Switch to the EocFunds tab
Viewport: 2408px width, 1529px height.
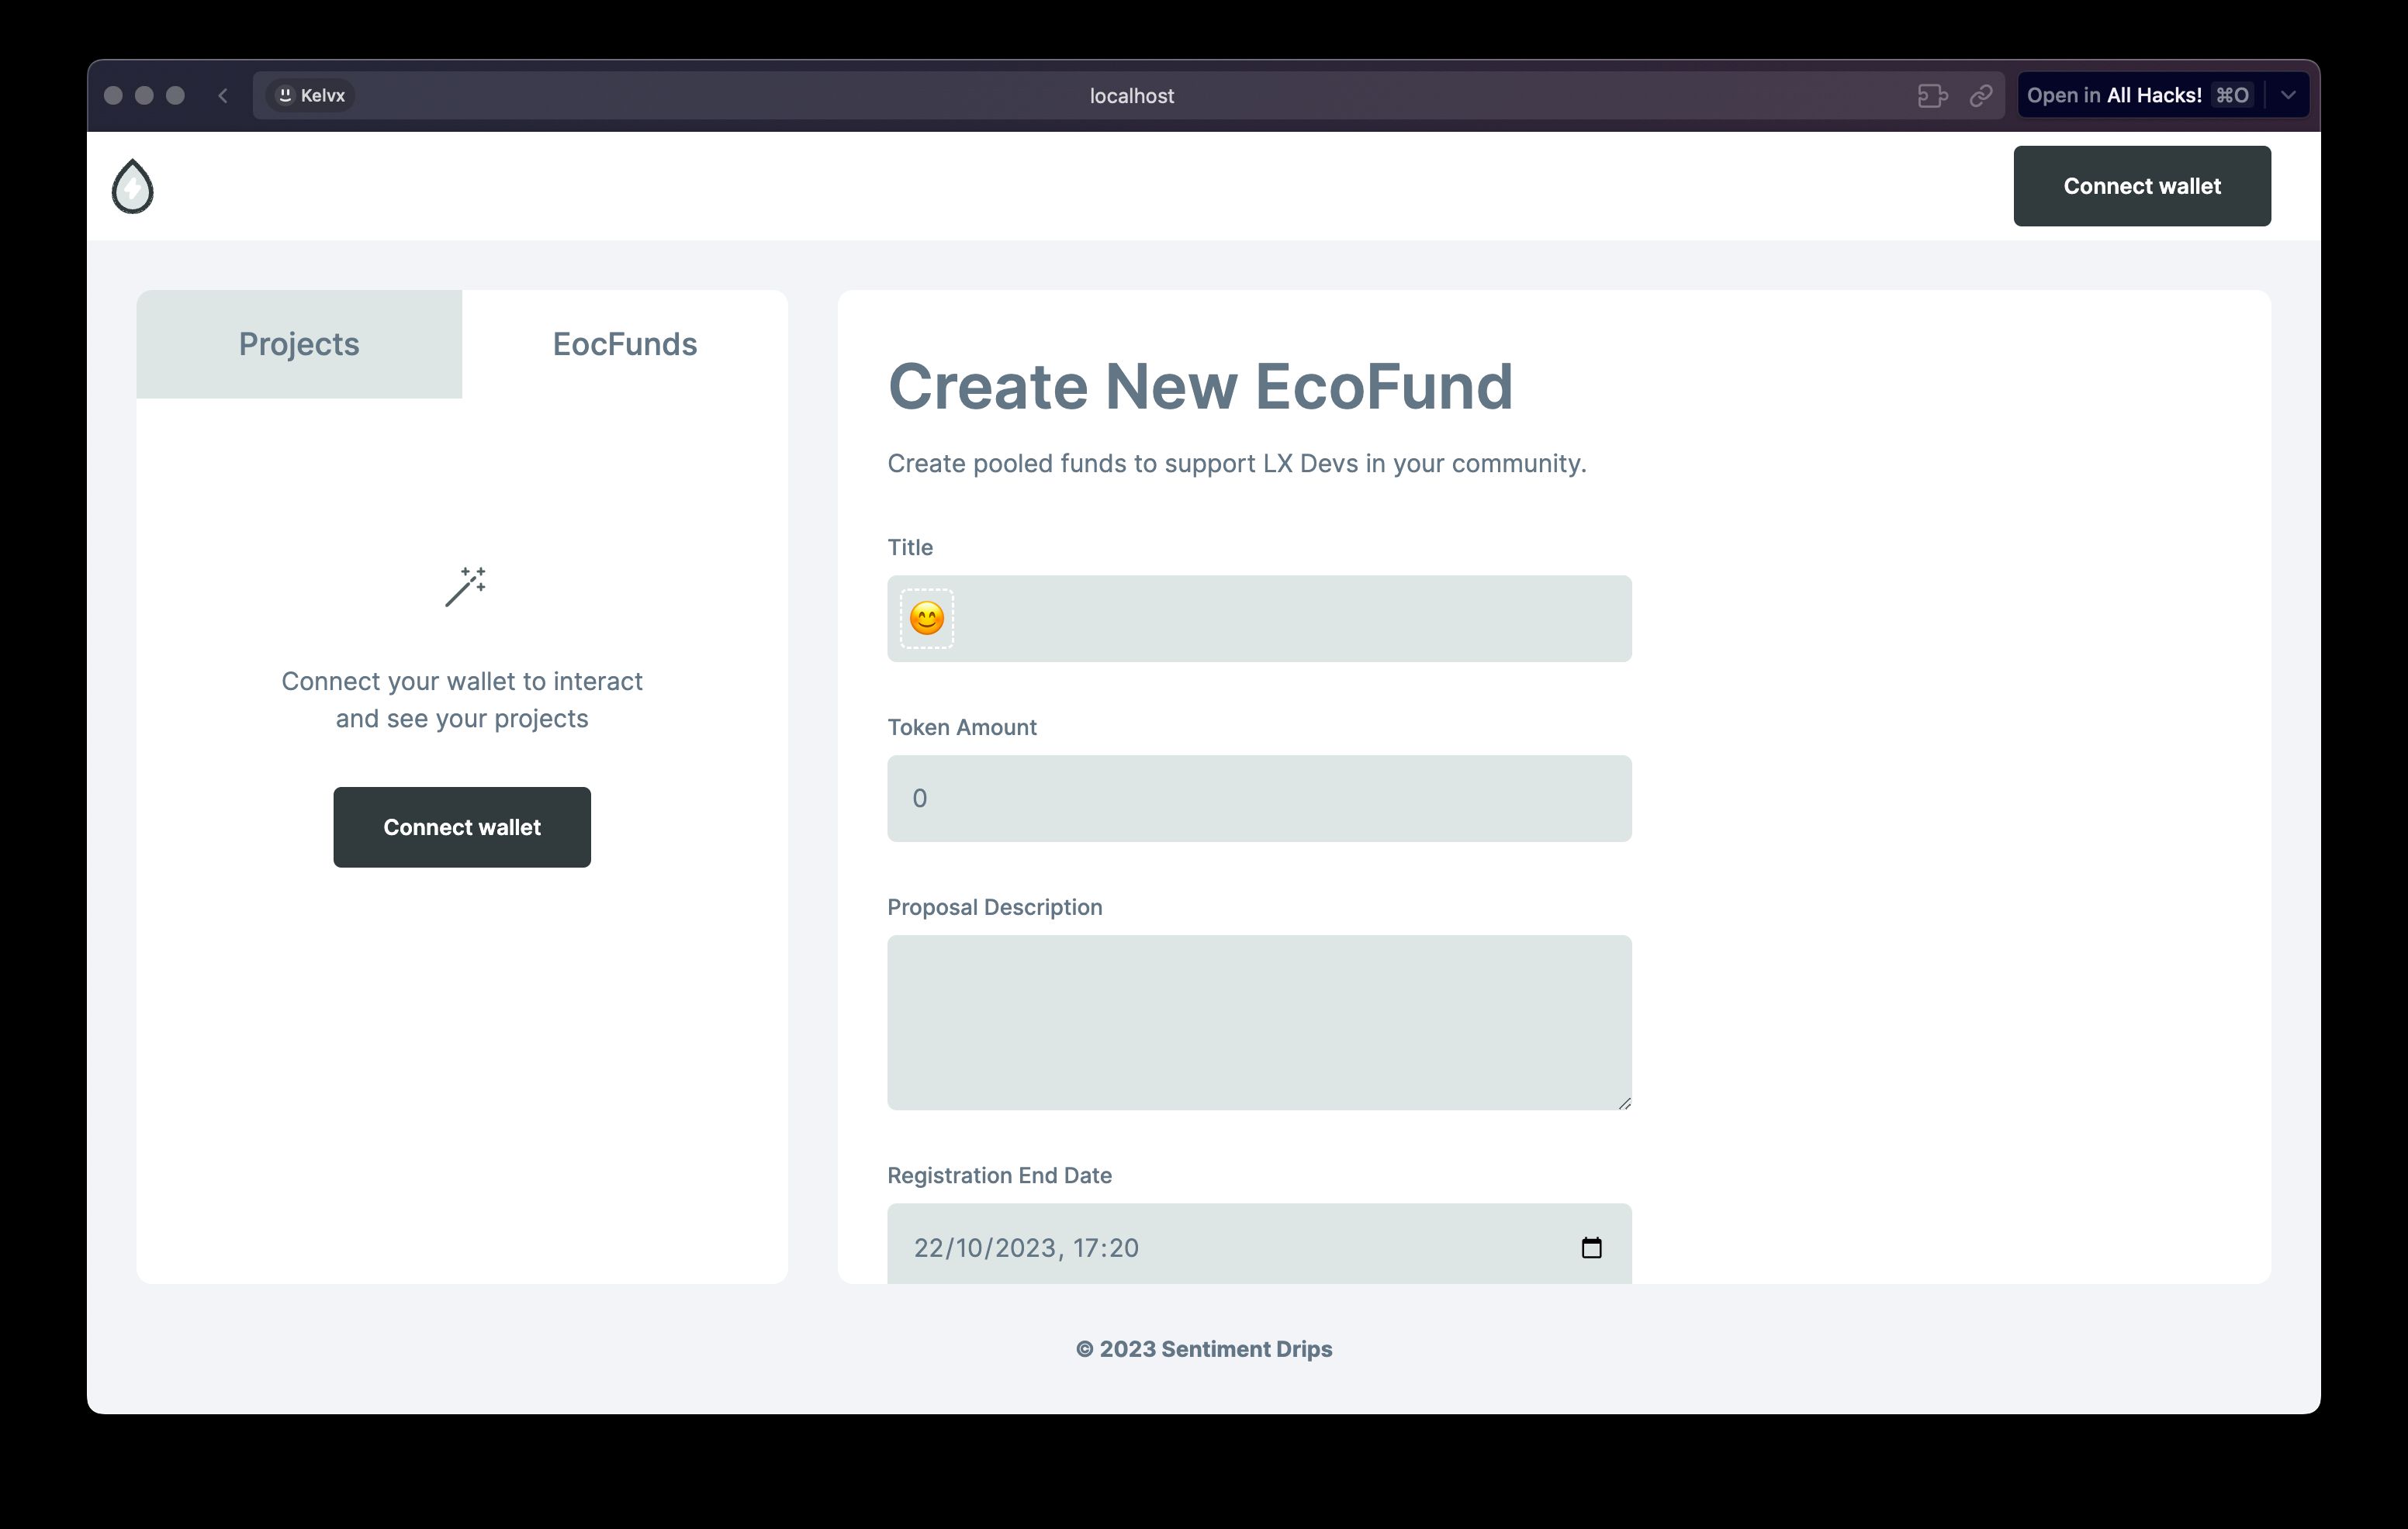point(623,343)
